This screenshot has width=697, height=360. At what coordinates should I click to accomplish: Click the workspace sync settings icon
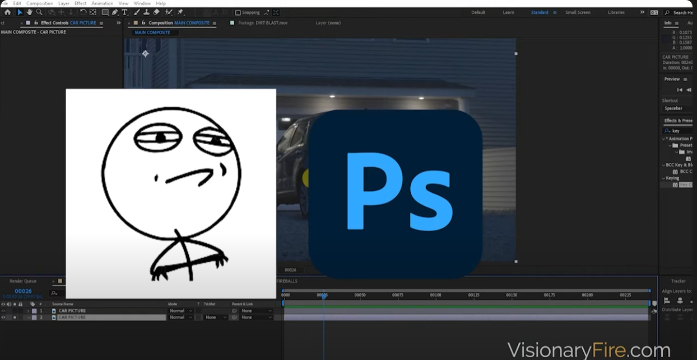pos(654,12)
